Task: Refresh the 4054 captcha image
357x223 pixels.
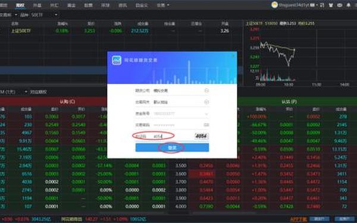Action: click(202, 136)
